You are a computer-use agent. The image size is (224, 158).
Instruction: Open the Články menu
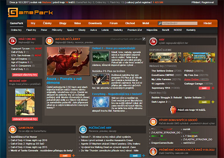tap(47, 23)
